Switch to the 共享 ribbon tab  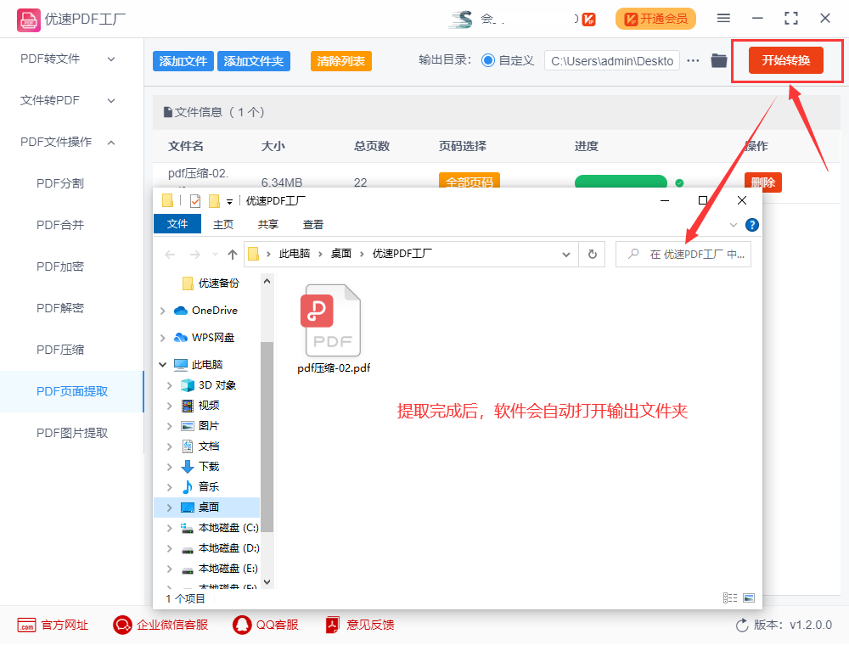click(268, 225)
